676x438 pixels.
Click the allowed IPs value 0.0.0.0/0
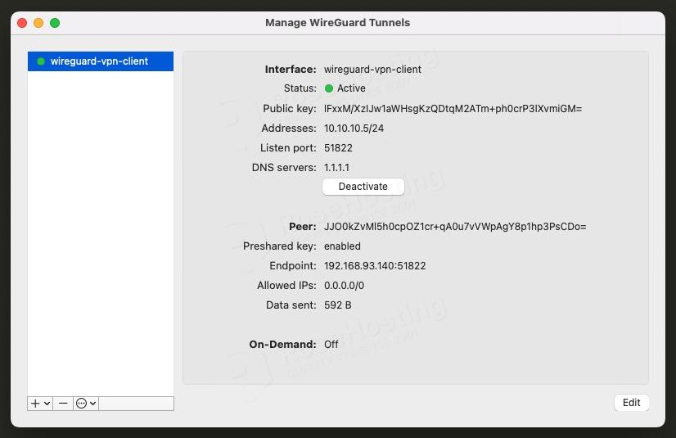344,286
